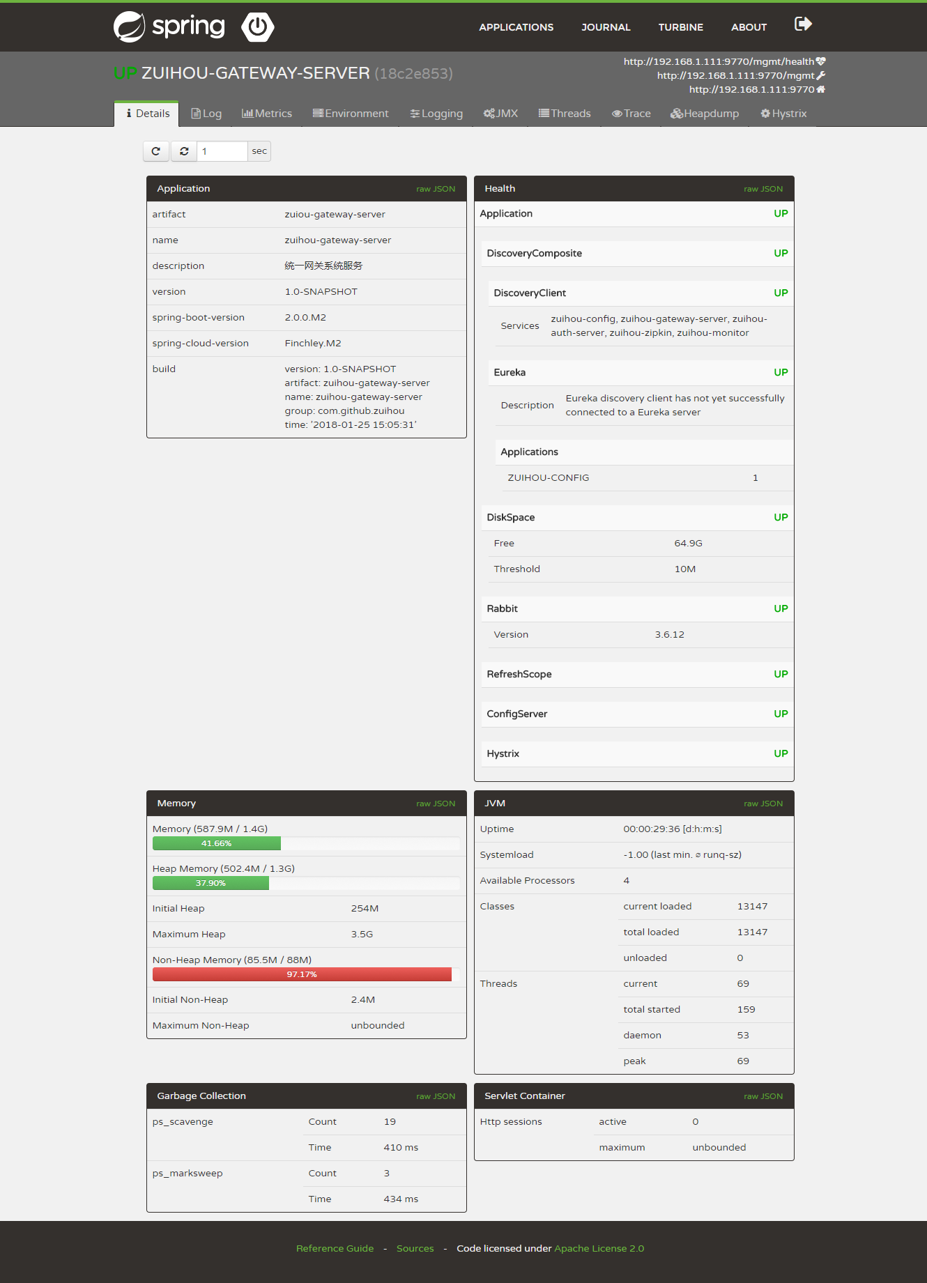Click the Finchley.M2 spring-cloud-version value
The image size is (927, 1283).
313,343
